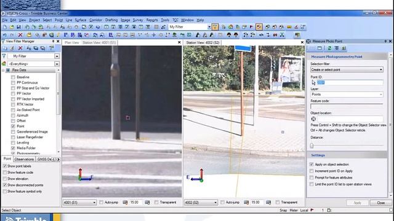Click Meter in the status bar
Viewport: 394px width, 221px height.
(294, 210)
